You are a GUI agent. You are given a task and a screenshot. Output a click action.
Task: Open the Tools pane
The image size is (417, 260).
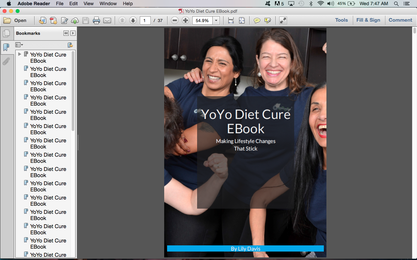[x=341, y=20]
